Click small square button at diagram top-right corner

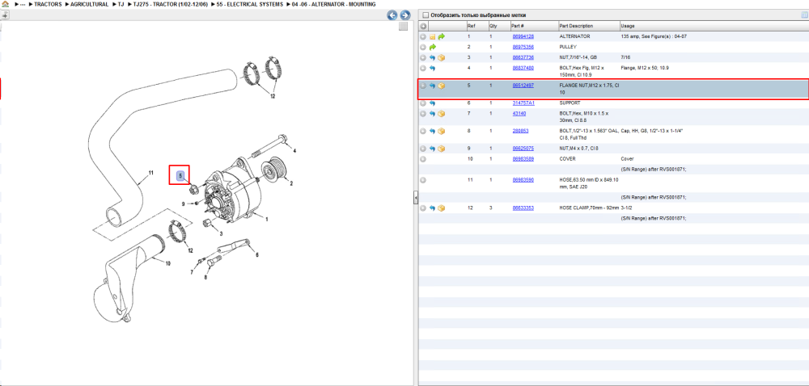tap(403, 27)
